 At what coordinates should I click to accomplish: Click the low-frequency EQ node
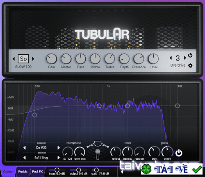pos(34,115)
